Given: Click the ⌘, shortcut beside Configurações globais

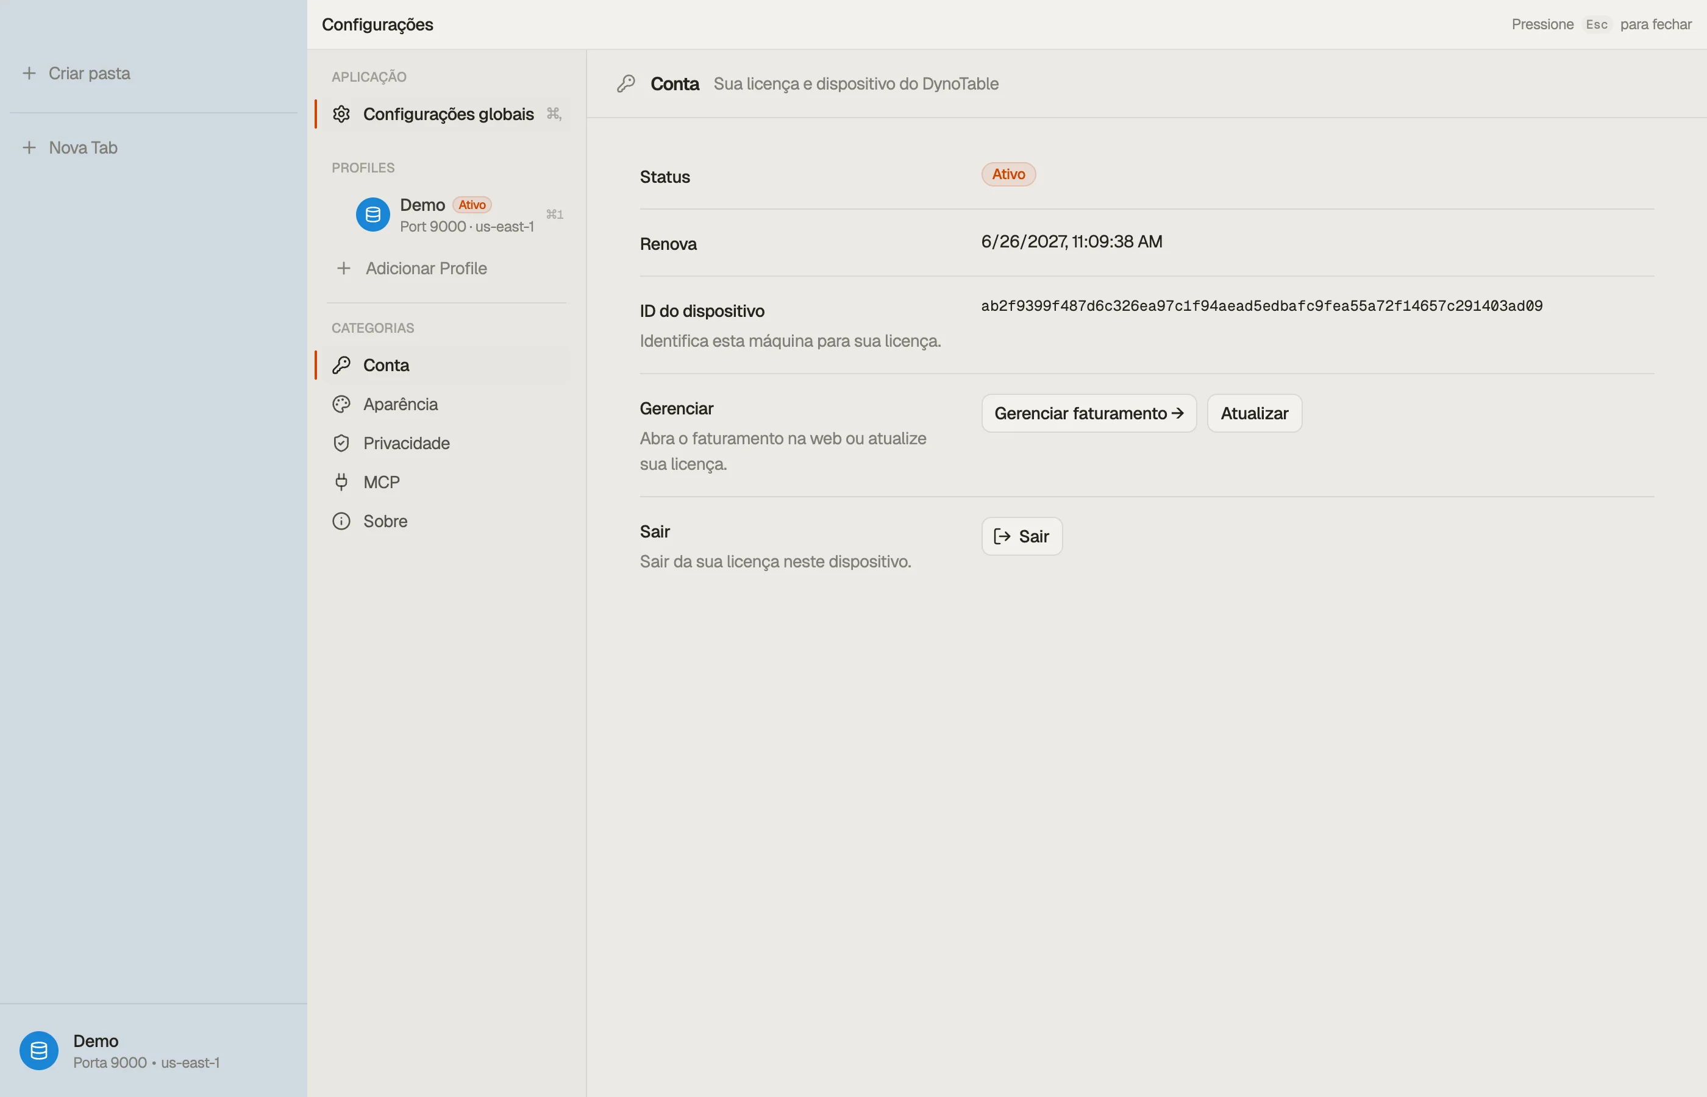Looking at the screenshot, I should pos(554,113).
